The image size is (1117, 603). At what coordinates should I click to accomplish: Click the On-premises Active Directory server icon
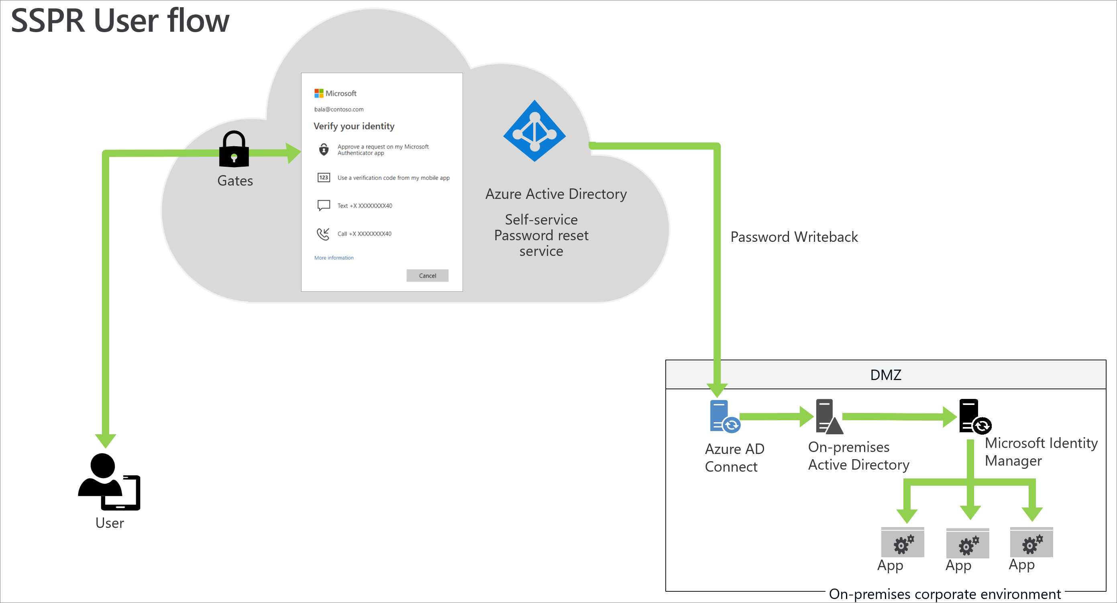pyautogui.click(x=828, y=417)
